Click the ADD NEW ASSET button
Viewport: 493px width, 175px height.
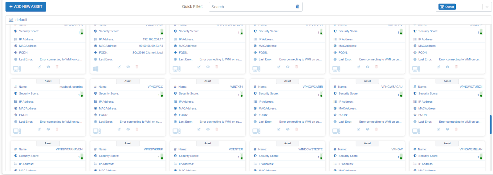point(26,7)
